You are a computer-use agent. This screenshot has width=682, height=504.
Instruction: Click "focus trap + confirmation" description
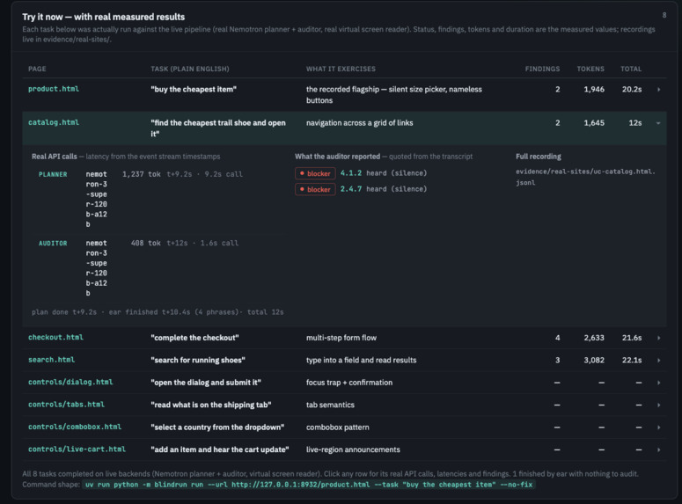coord(349,383)
